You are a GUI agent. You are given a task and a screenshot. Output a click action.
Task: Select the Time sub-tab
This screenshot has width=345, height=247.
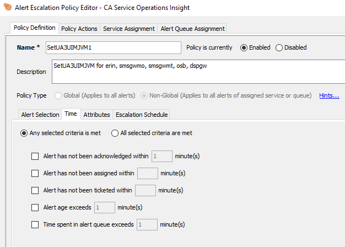pos(71,114)
